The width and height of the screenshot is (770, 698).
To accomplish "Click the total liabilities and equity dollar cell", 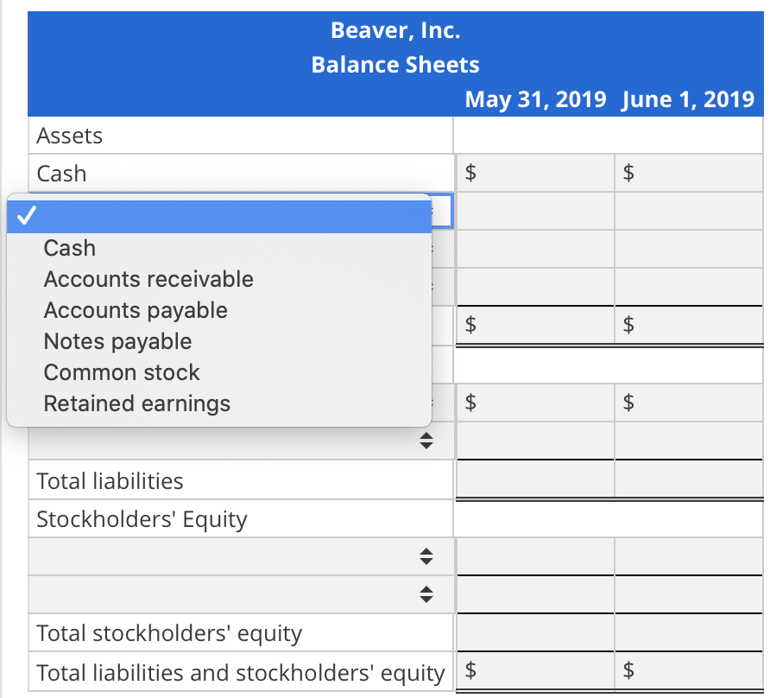I will coord(533,671).
